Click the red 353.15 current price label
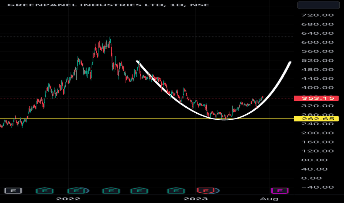This screenshot has width=344, height=203. click(316, 98)
